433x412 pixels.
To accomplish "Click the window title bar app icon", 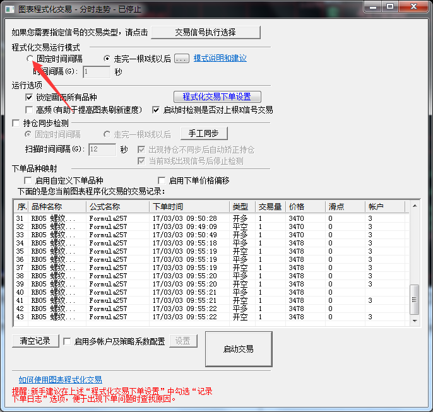I will click(10, 9).
